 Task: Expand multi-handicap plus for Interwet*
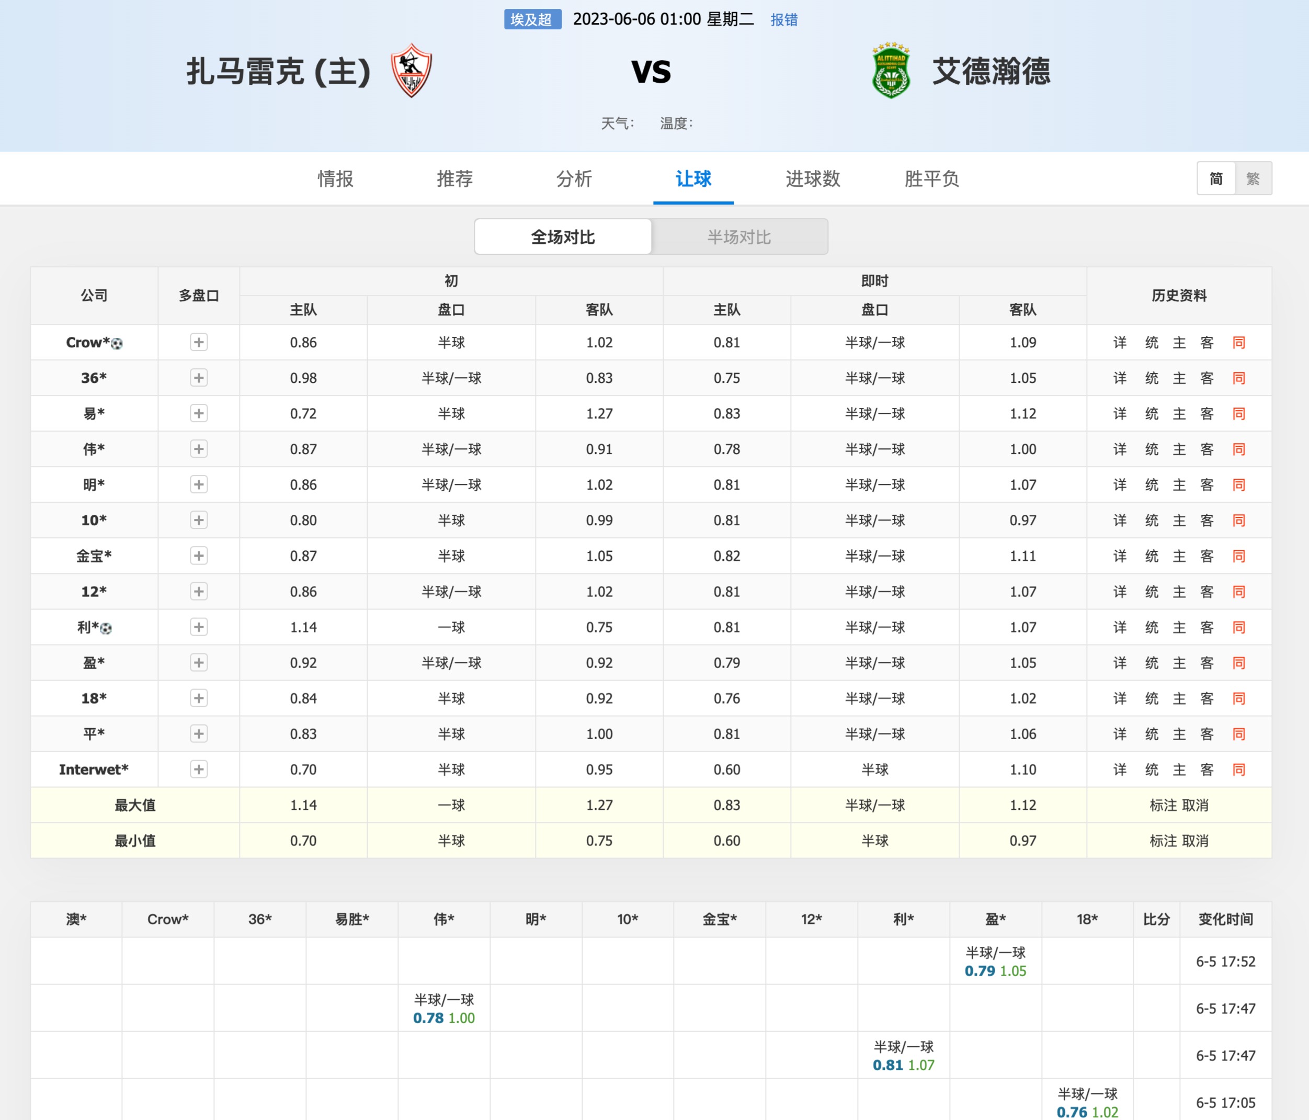[x=199, y=770]
